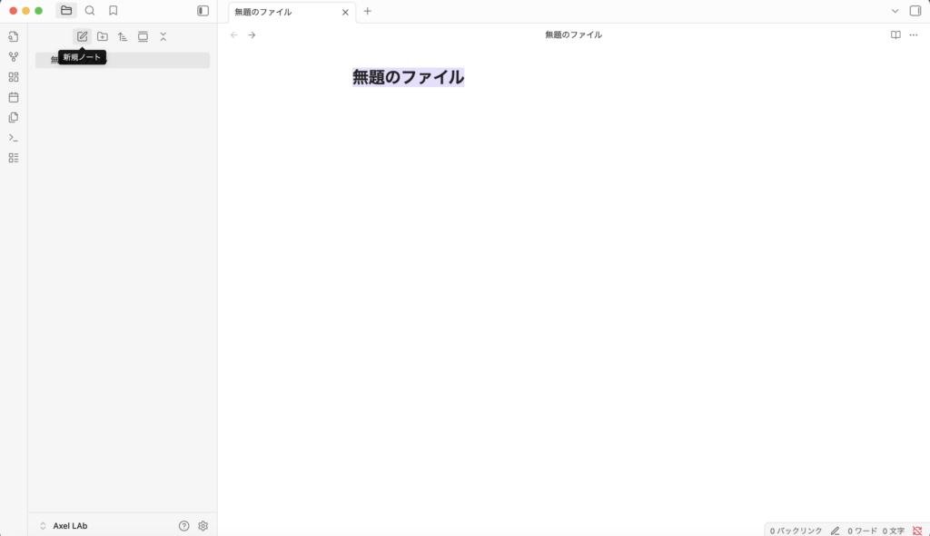Open the tab list dropdown chevron
930x536 pixels.
click(895, 11)
